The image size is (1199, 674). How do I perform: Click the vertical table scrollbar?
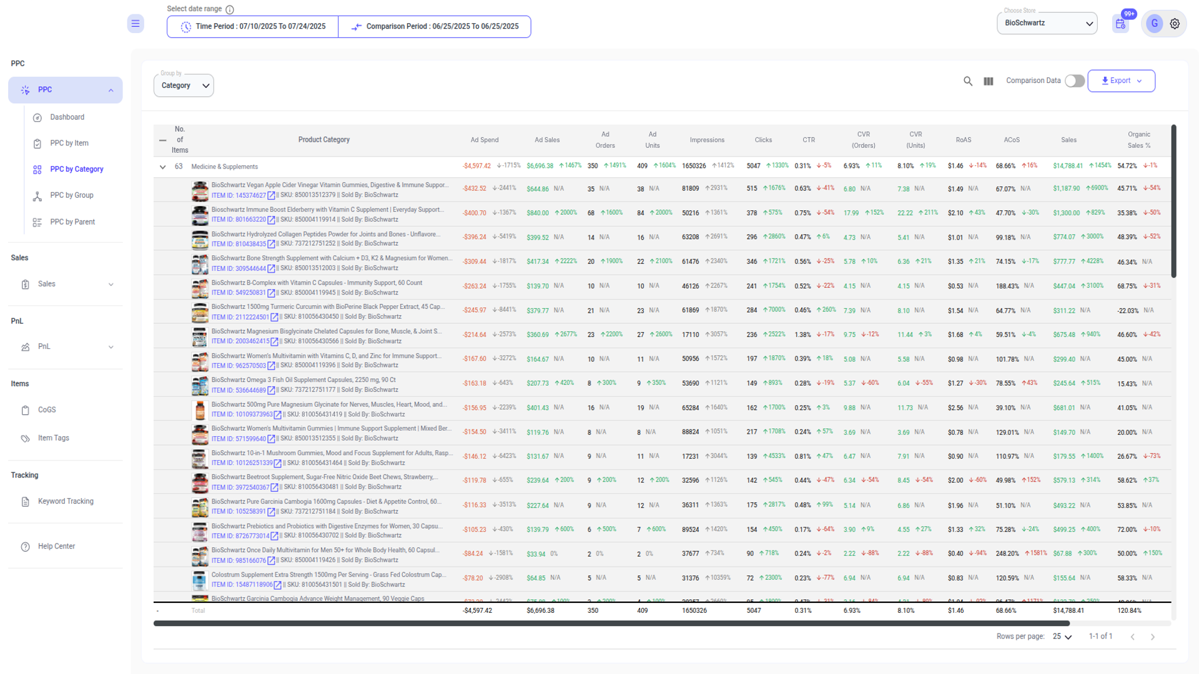click(1174, 202)
